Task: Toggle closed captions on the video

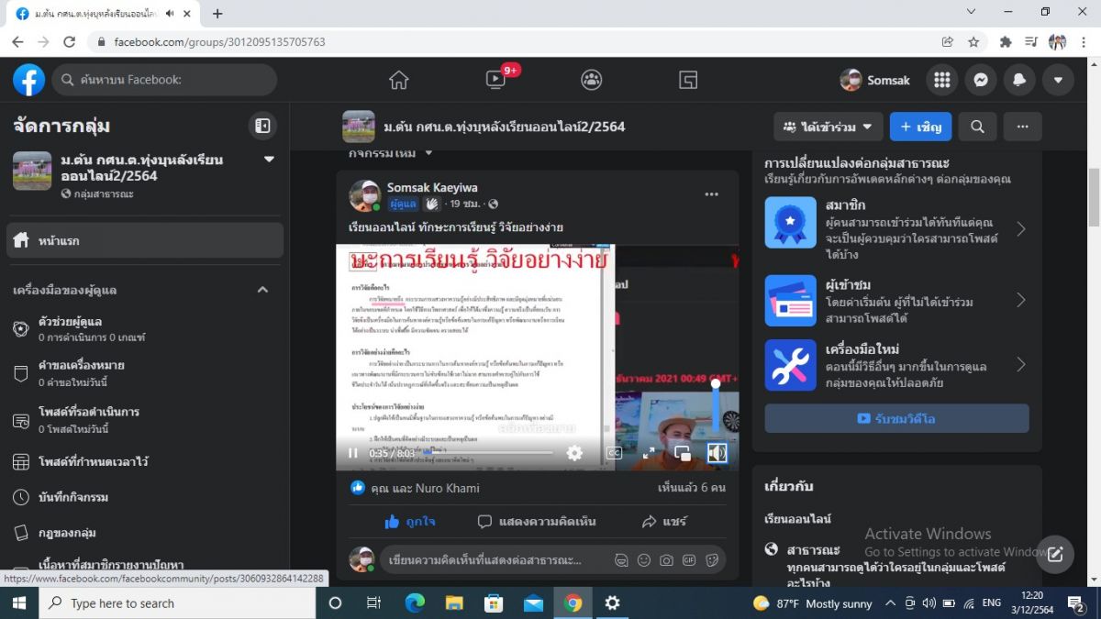Action: [614, 453]
